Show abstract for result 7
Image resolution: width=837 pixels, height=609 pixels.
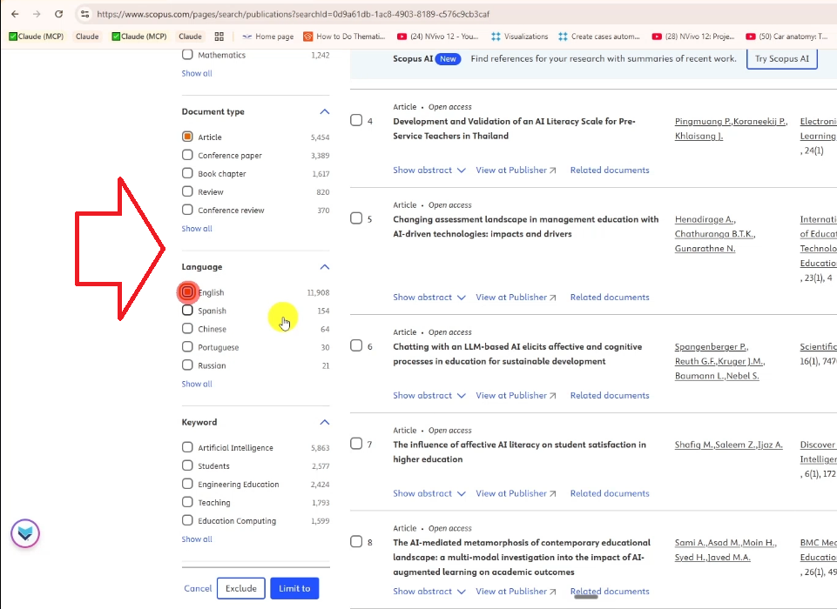429,493
